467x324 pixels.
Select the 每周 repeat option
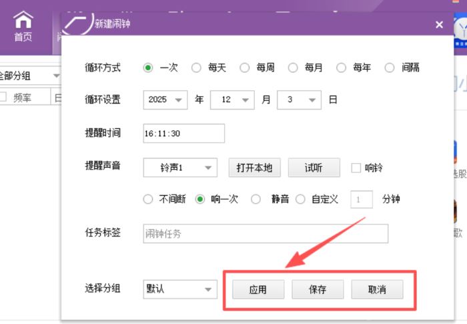click(x=245, y=67)
